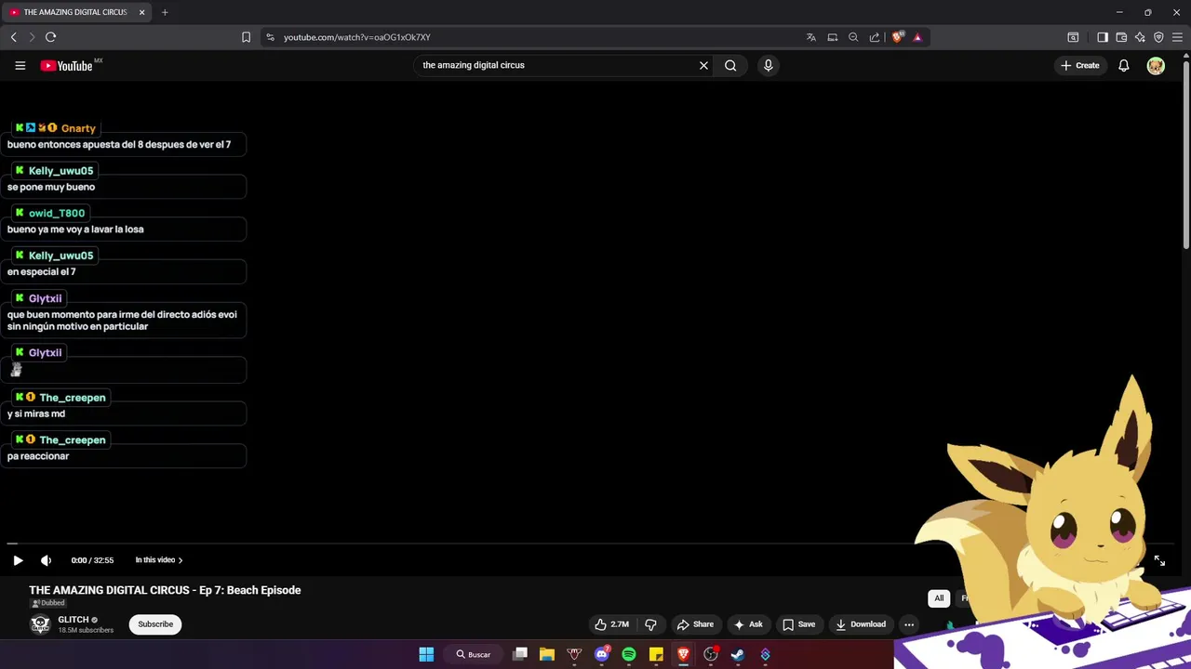Run search with the magnifier button
This screenshot has height=669, width=1191.
[x=730, y=65]
